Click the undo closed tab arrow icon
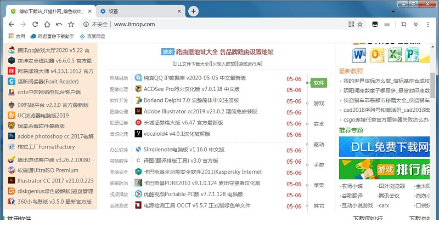The height and width of the screenshot is (229, 439). [59, 24]
